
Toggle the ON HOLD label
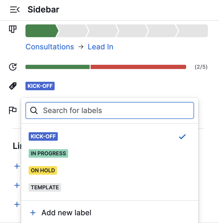point(43,170)
